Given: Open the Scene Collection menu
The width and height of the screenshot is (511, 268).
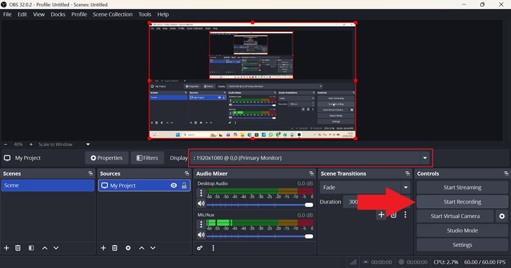Looking at the screenshot, I should pyautogui.click(x=112, y=14).
